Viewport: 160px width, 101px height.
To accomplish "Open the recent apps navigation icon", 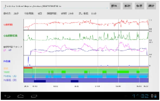I will click(34, 96).
